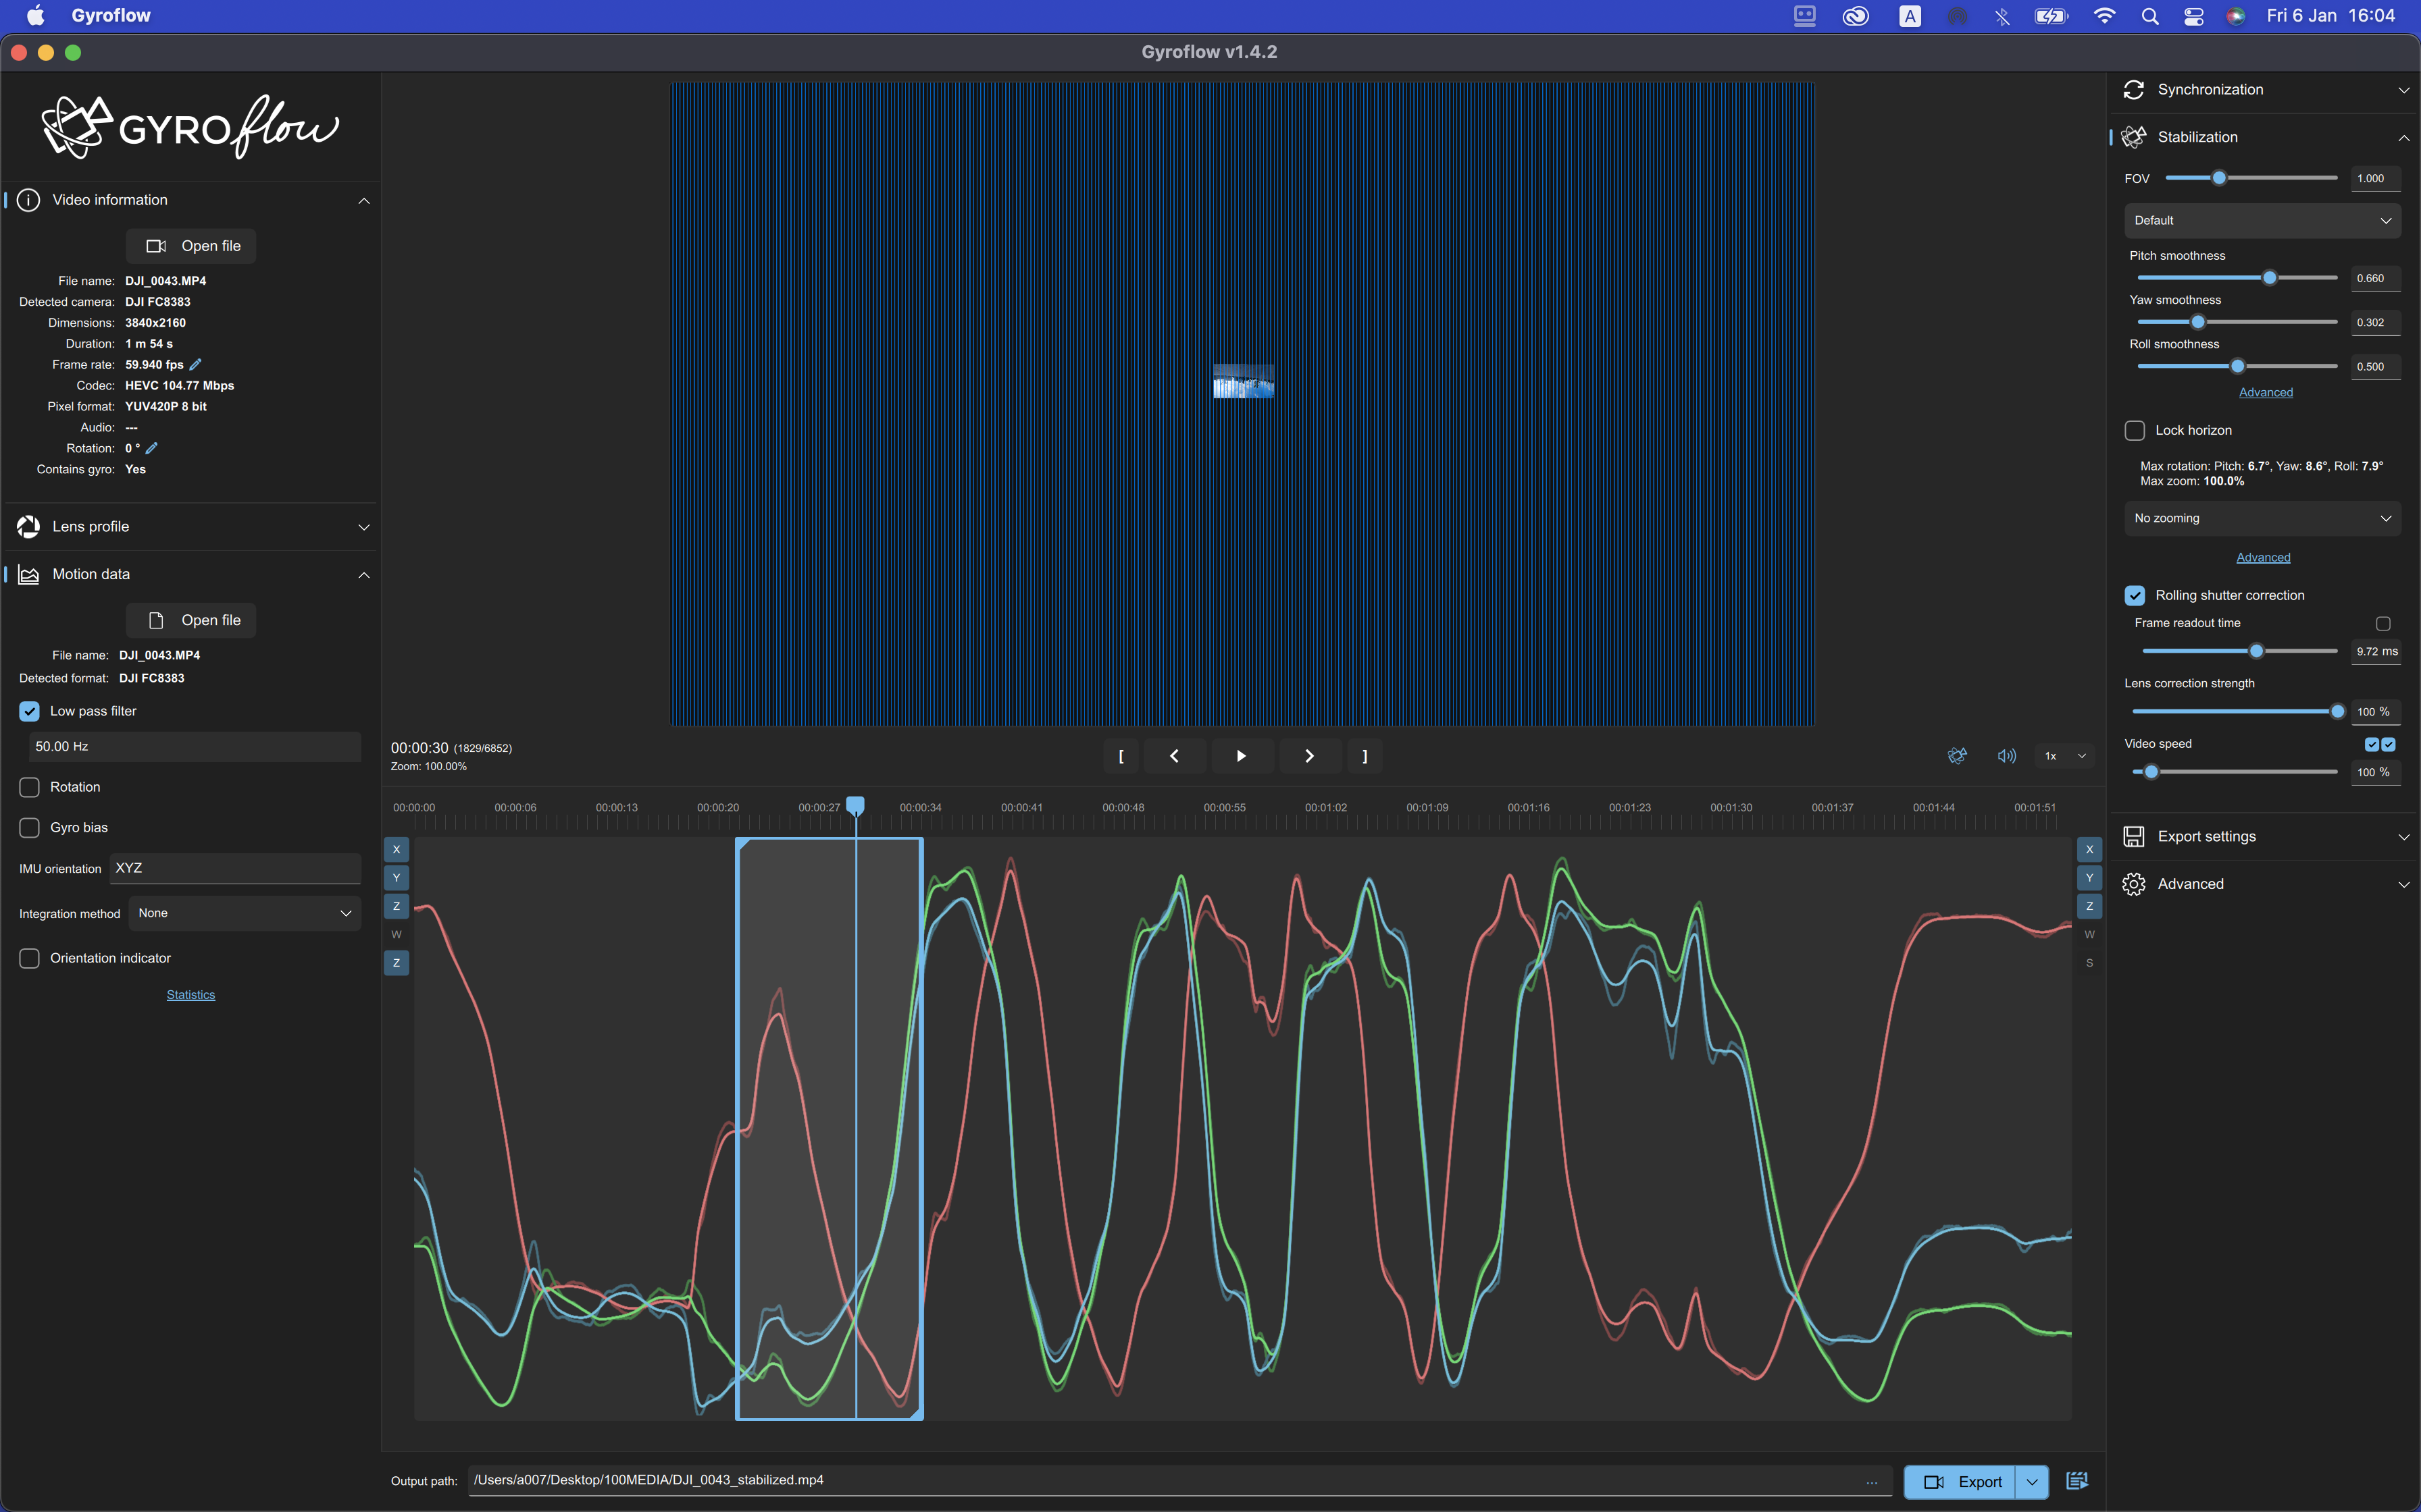Click the Play button under the preview
Screen dimensions: 2421x1512
click(x=1242, y=756)
